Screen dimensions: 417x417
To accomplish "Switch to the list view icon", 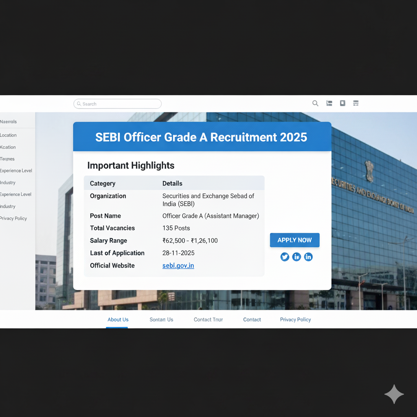I will tap(329, 103).
